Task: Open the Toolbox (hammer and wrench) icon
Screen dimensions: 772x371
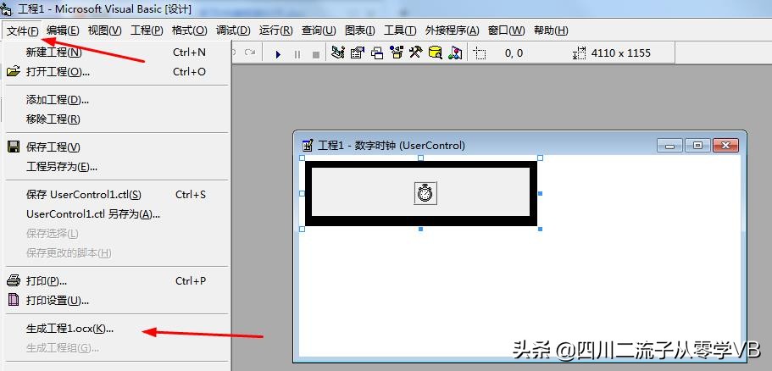Action: [416, 53]
